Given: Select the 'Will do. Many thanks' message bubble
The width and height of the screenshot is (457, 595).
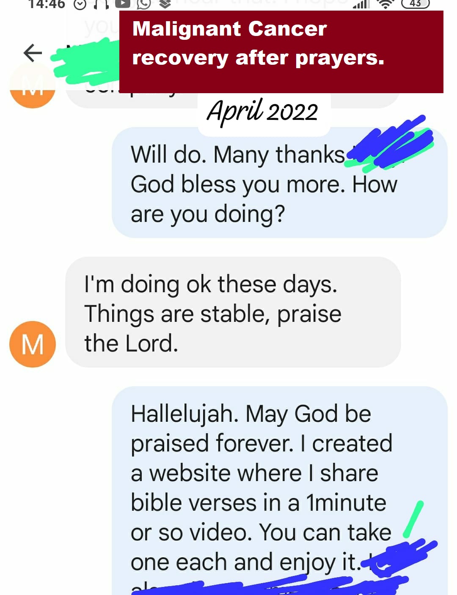Looking at the screenshot, I should (x=279, y=183).
